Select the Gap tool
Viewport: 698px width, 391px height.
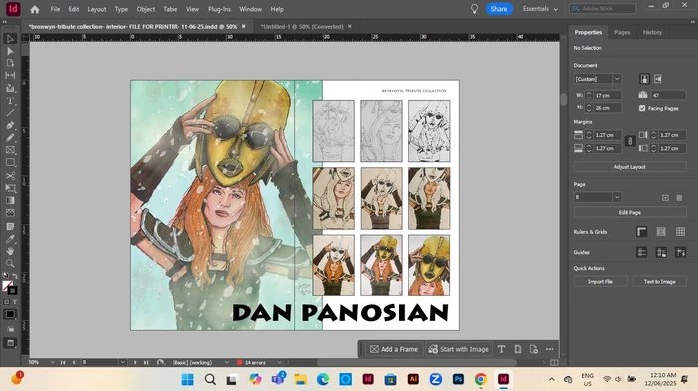tap(10, 75)
